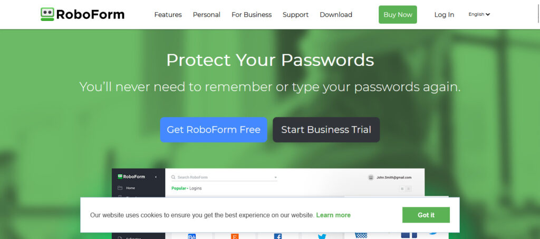Viewport: 540px width, 239px height.
Task: Click the Search RoboForm input field
Action: 224,177
